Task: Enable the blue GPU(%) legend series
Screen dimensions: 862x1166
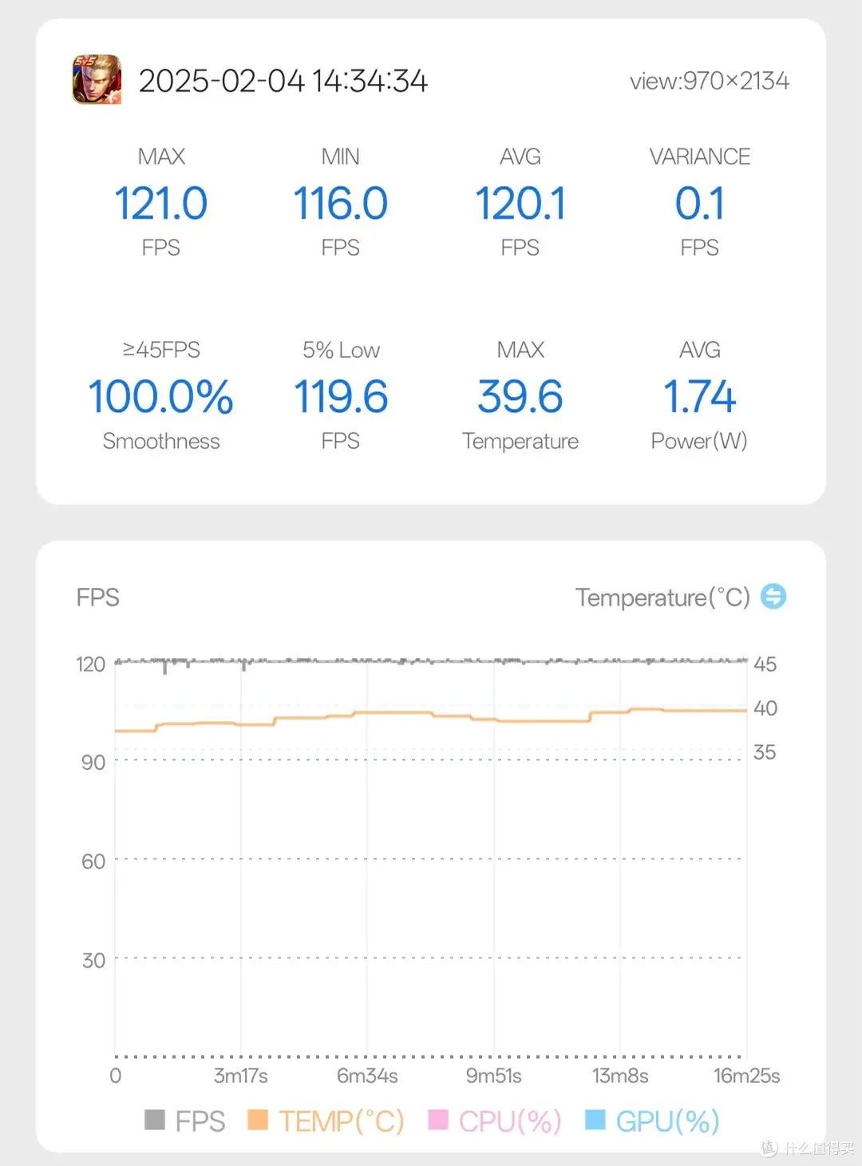Action: click(x=595, y=1120)
